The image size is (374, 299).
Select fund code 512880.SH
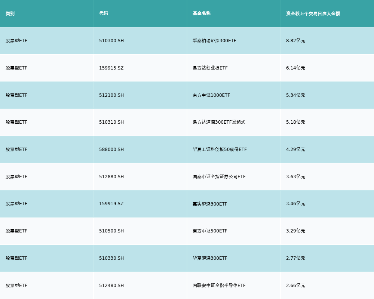point(111,177)
